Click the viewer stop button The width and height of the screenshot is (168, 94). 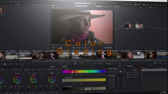79,48
